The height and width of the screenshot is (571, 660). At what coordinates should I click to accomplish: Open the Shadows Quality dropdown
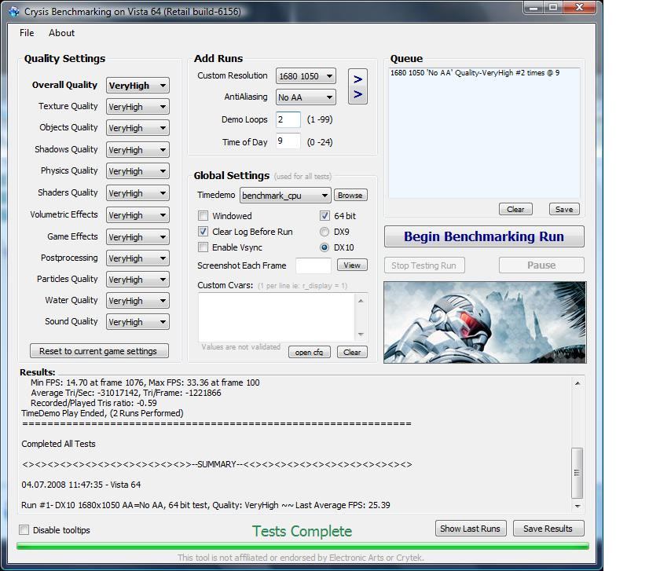tap(137, 150)
